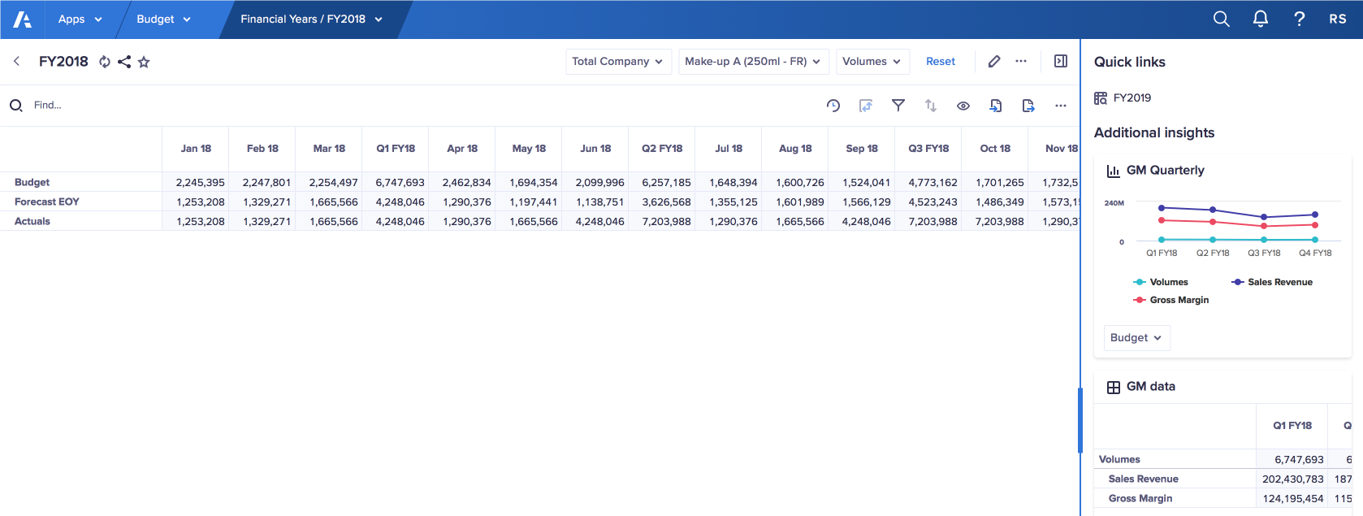The width and height of the screenshot is (1363, 516).
Task: Click the Sales Revenue legend marker
Action: tap(1238, 282)
